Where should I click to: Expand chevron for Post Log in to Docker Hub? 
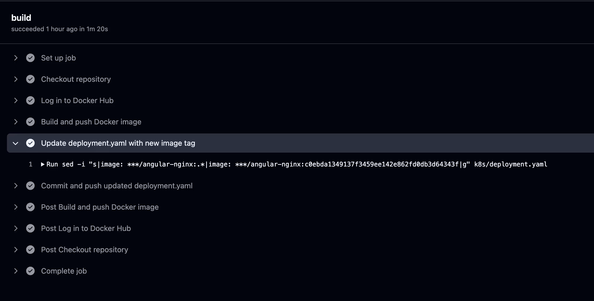(16, 228)
